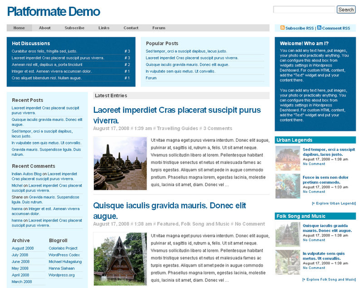Image resolution: width=363 pixels, height=288 pixels.
Task: Open popular post 'Sed tempor, orci a suscipit'
Action: point(186,51)
